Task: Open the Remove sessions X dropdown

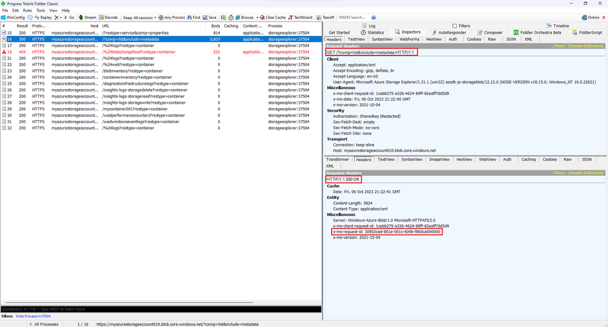Action: (x=58, y=18)
